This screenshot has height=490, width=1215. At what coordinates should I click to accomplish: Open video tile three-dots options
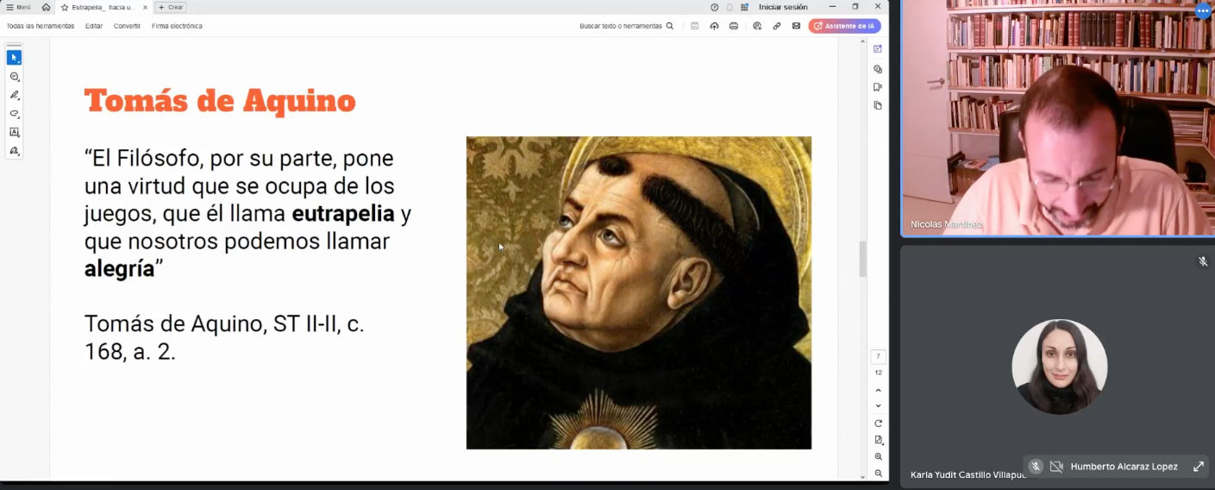pos(1203,11)
